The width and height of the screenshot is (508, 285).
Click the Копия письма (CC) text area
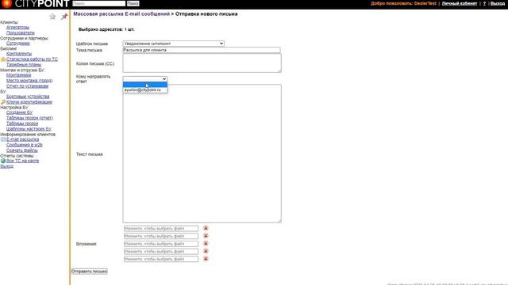tap(202, 63)
